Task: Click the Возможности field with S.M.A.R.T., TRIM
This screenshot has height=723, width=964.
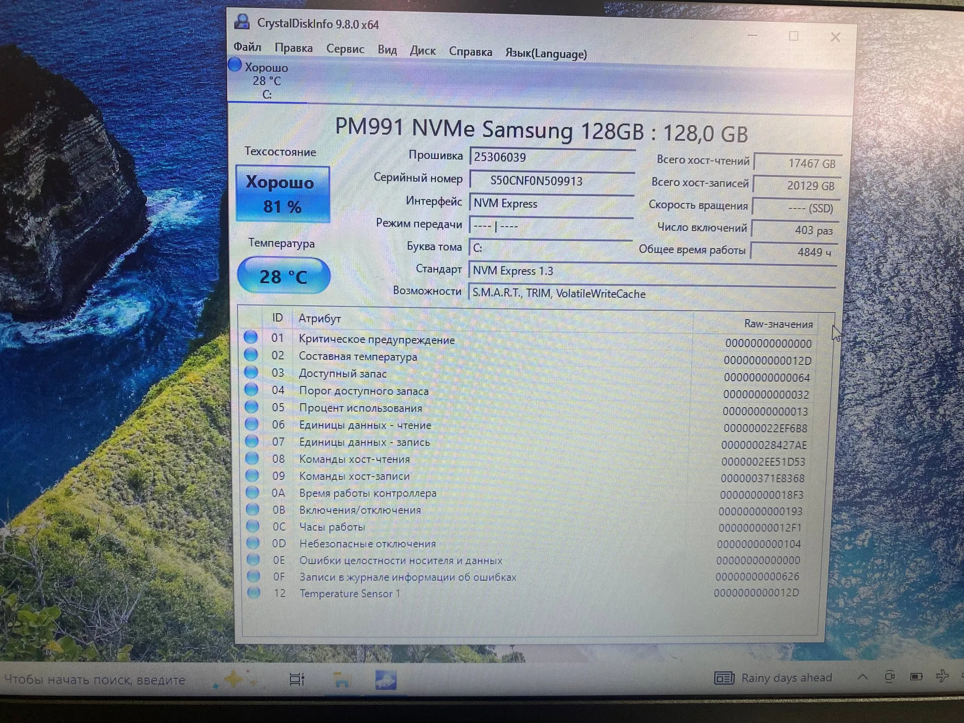Action: pos(652,294)
